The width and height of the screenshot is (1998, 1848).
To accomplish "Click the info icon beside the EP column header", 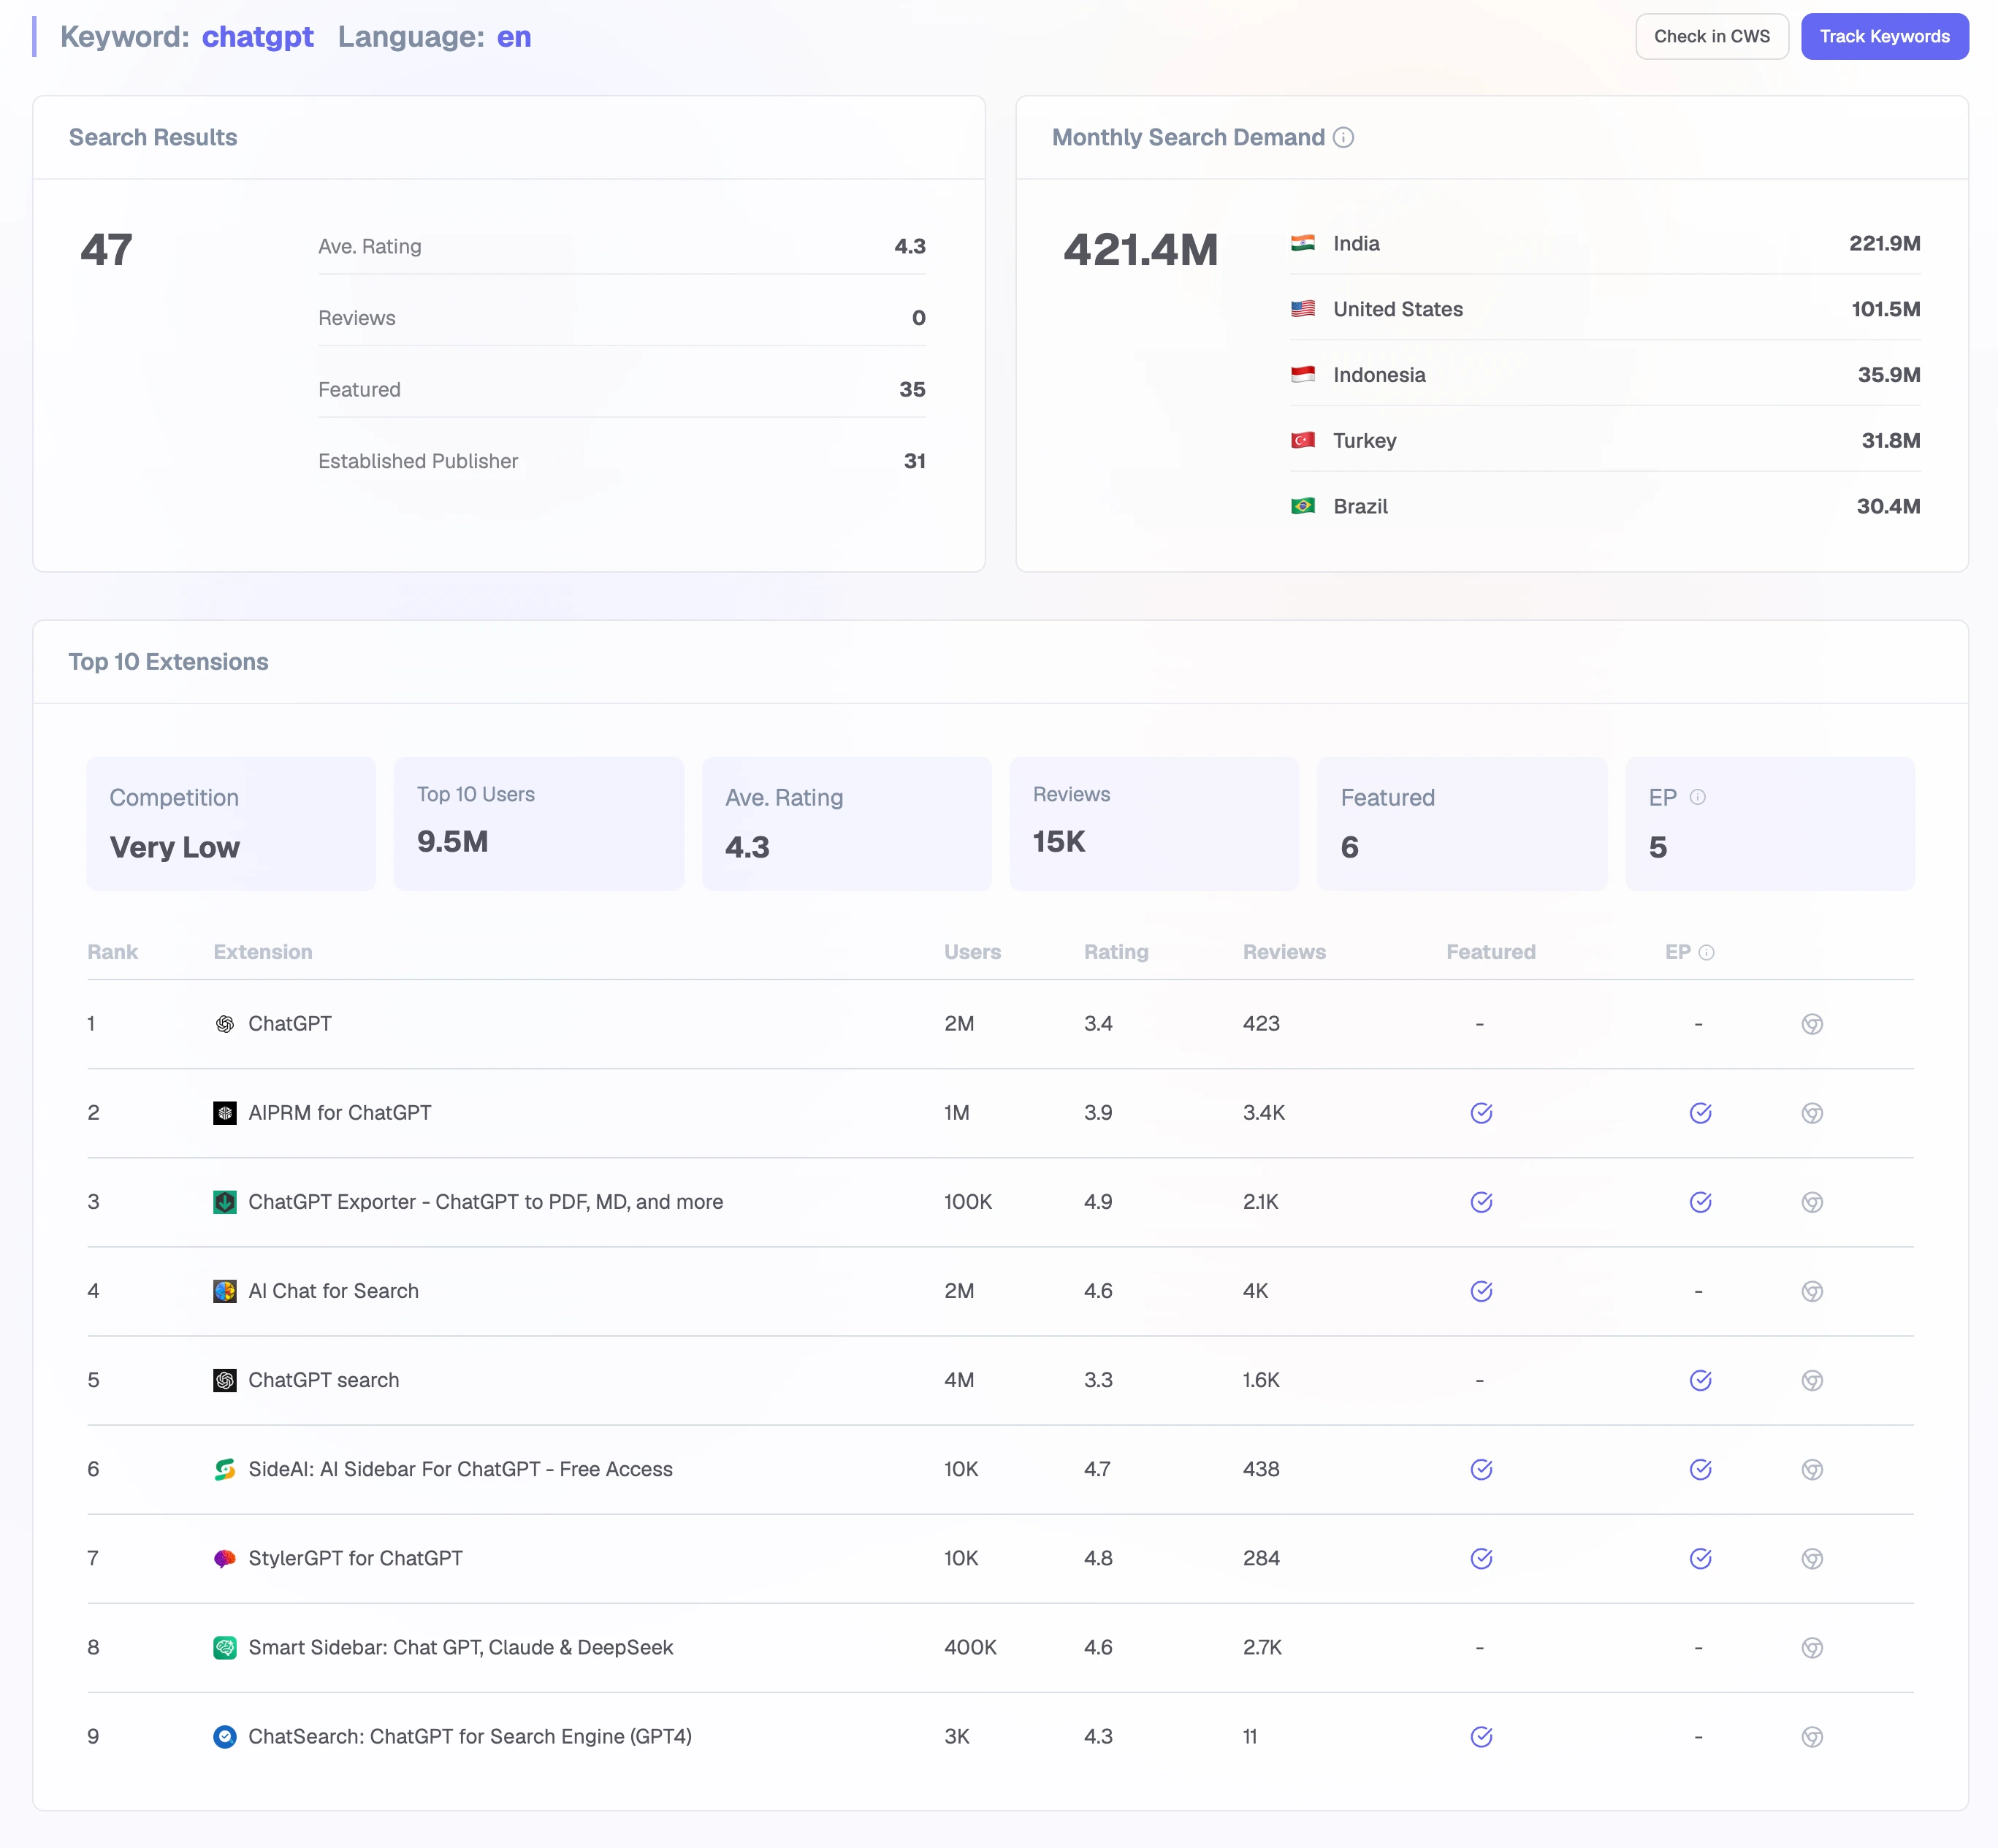I will 1706,953.
